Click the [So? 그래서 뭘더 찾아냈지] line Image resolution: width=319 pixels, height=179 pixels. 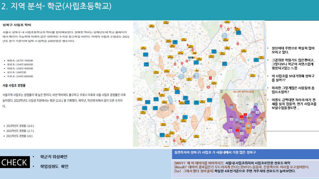(235, 171)
